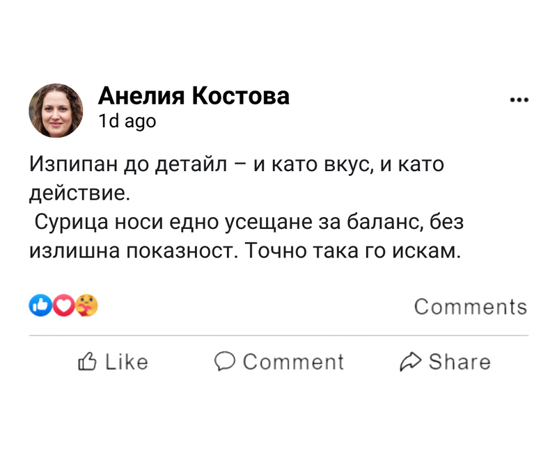Click the curved arrow share icon

(411, 362)
